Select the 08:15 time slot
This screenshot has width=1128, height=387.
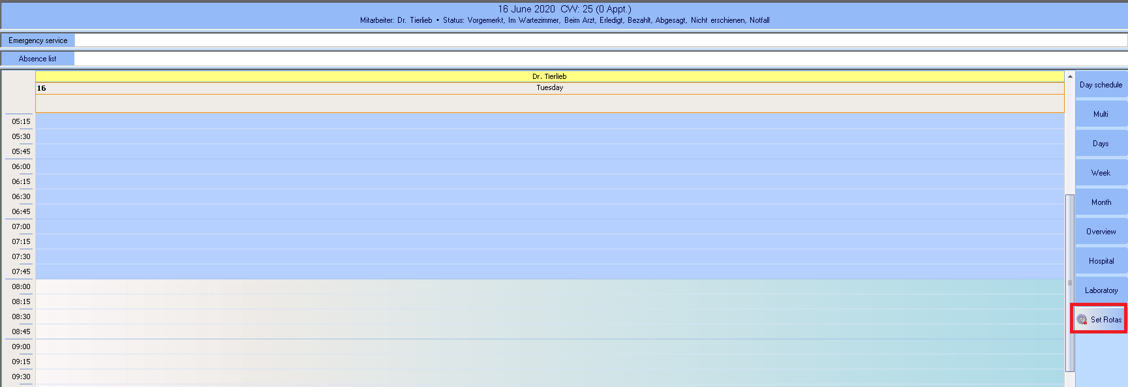point(549,302)
